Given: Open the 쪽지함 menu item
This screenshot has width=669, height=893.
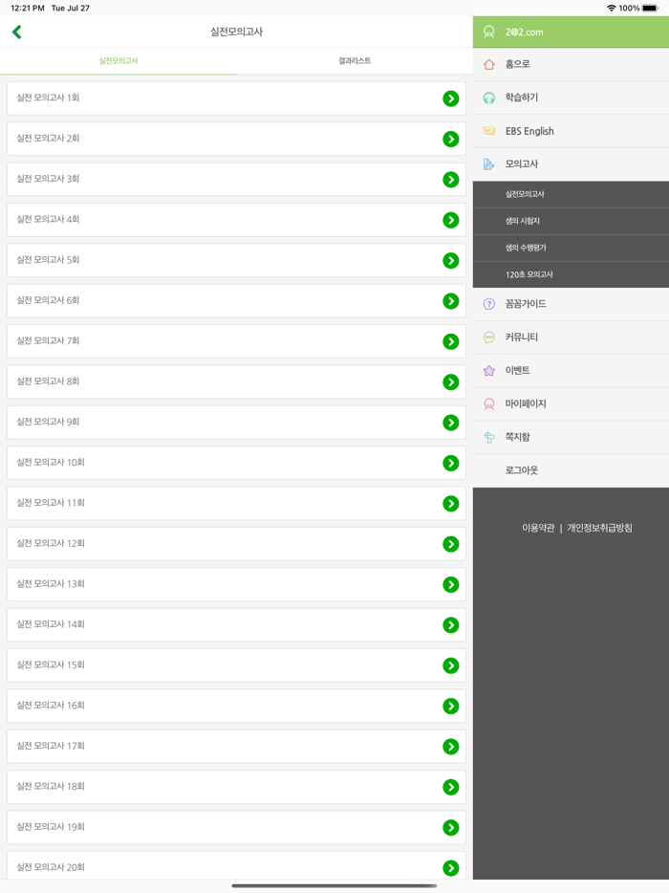Looking at the screenshot, I should [571, 437].
